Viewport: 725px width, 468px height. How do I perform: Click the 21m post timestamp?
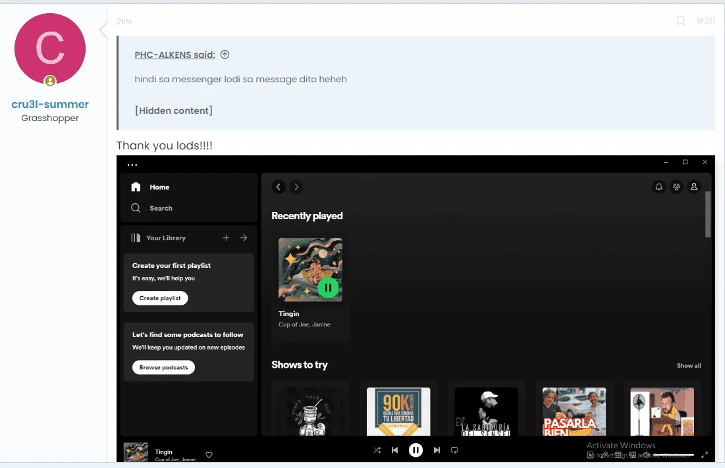(x=124, y=21)
